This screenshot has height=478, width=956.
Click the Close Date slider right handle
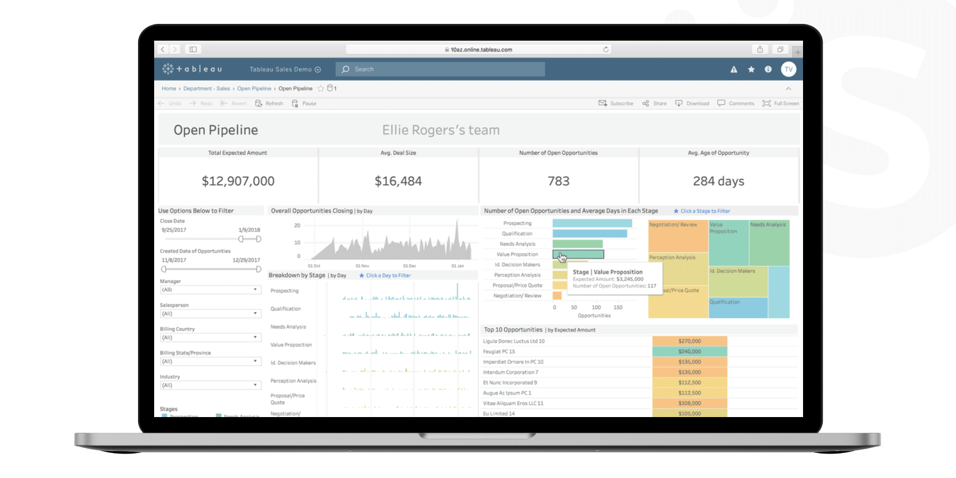pos(259,239)
